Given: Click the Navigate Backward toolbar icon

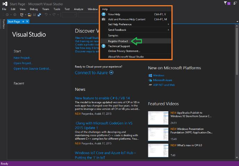Looking at the screenshot, I should coord(7,15).
